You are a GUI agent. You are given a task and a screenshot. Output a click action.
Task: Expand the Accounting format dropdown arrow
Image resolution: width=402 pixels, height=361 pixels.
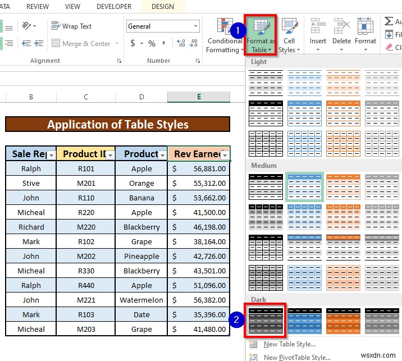tap(141, 44)
